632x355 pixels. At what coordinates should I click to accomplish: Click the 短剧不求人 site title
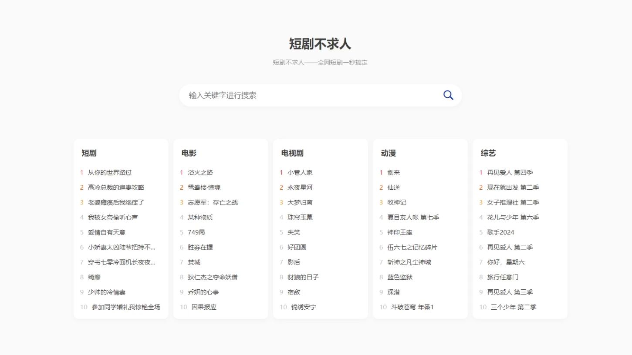pos(320,44)
